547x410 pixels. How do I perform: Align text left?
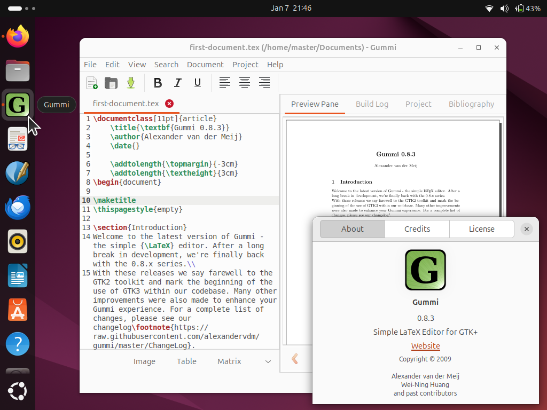coord(225,83)
